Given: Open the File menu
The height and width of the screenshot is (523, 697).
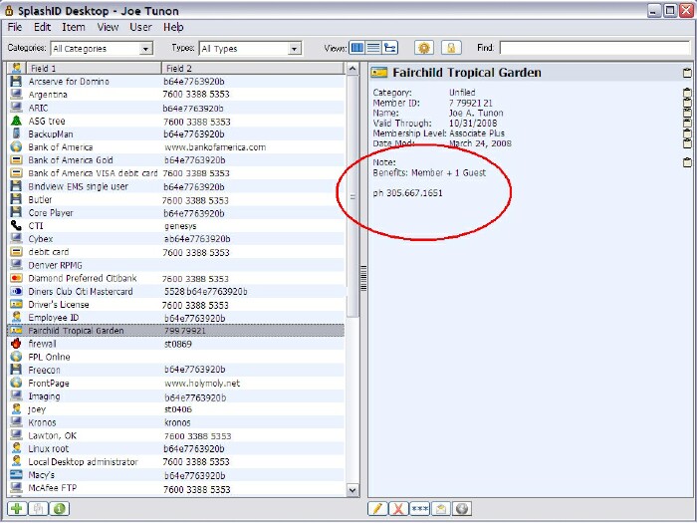Looking at the screenshot, I should pos(15,28).
